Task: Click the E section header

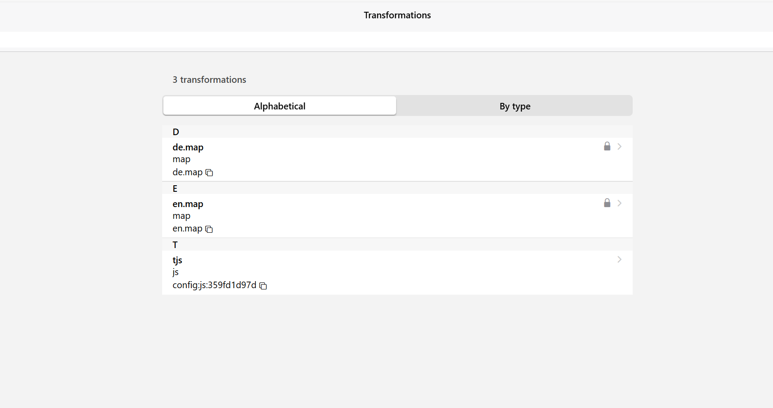Action: 175,189
